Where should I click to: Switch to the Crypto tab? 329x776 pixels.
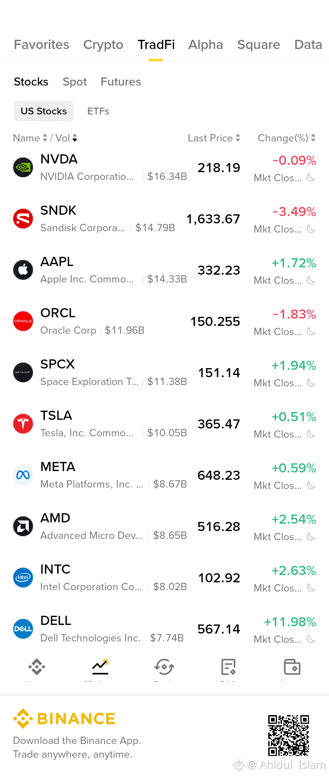coord(103,44)
